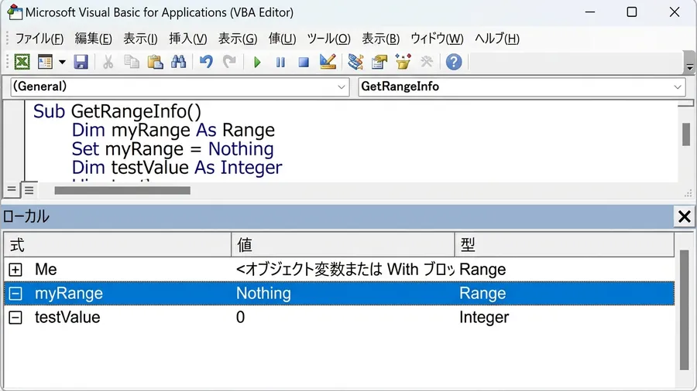Open the 編集(E) menu

click(x=94, y=39)
